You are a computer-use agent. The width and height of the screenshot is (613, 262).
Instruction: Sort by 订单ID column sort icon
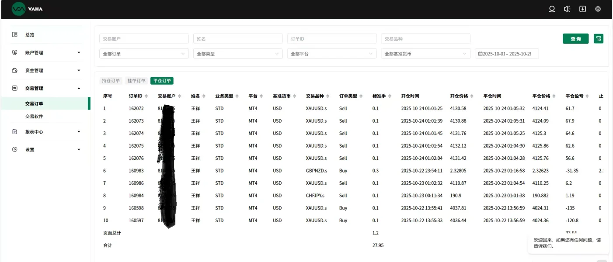(x=146, y=96)
